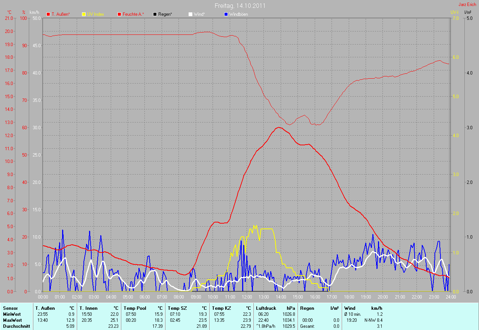Click the chart title 'Freitag, 14.10.2011'
Screen dimensions: 479x330
(x=240, y=6)
